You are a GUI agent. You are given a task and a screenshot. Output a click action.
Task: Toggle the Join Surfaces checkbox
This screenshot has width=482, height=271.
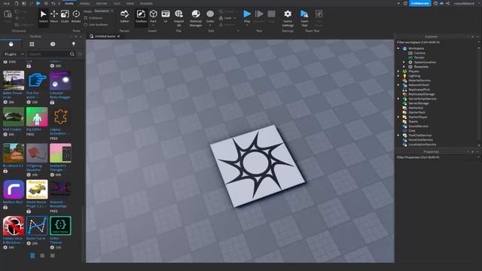(x=86, y=25)
